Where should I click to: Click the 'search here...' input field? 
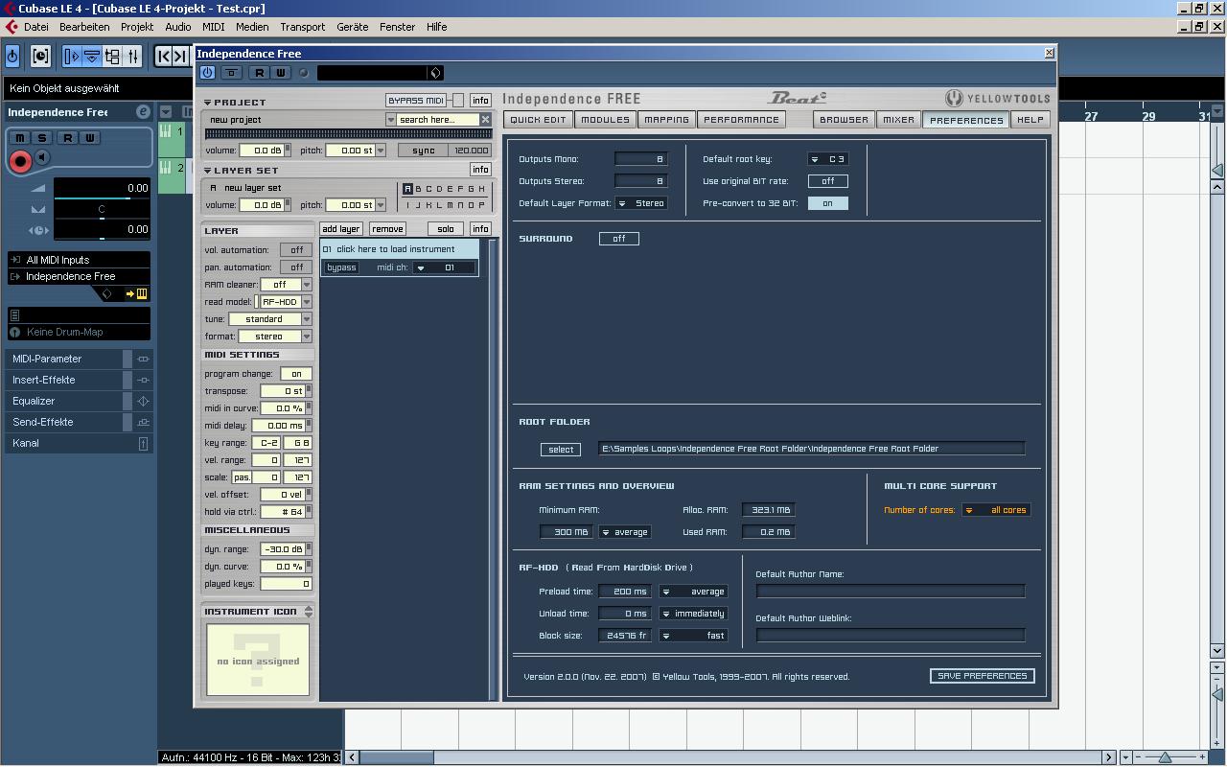coord(438,120)
